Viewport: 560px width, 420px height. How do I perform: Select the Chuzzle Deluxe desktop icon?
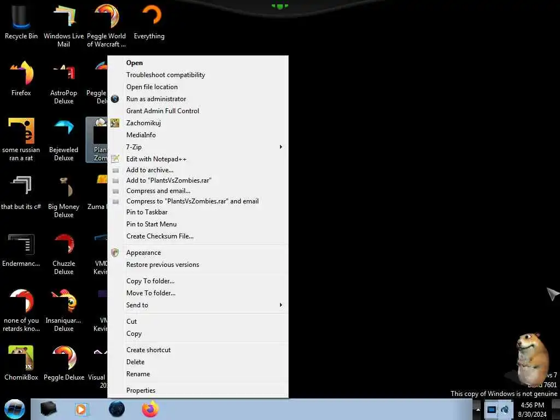point(63,254)
